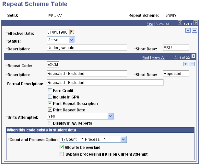Image resolution: width=200 pixels, height=165 pixels.
Task: Show previous row in 1 of 22 navigator
Action: click(x=176, y=56)
